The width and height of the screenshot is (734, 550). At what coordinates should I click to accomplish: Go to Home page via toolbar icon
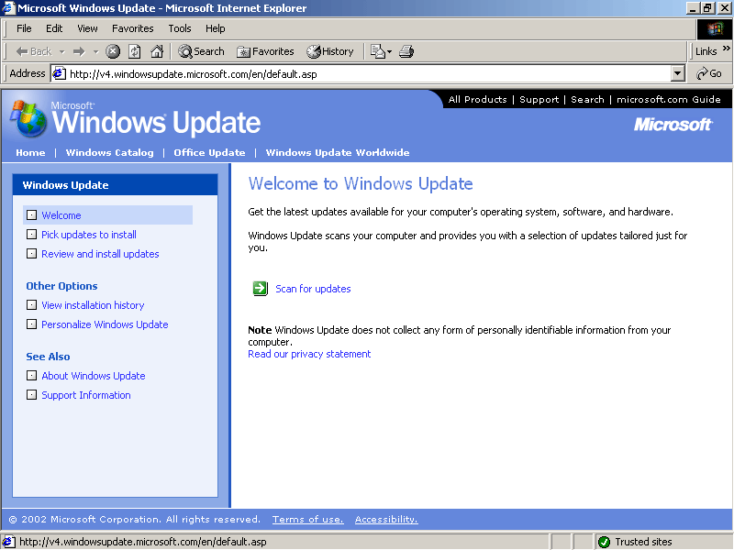coord(157,51)
